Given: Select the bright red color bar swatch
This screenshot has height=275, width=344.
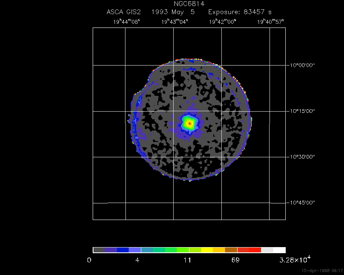Looking at the screenshot, I should (255, 250).
